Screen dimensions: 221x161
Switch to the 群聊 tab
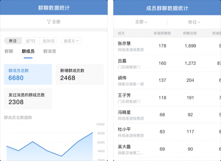[9, 51]
